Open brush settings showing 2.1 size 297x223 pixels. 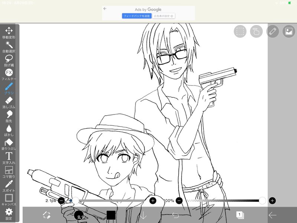(x=79, y=216)
